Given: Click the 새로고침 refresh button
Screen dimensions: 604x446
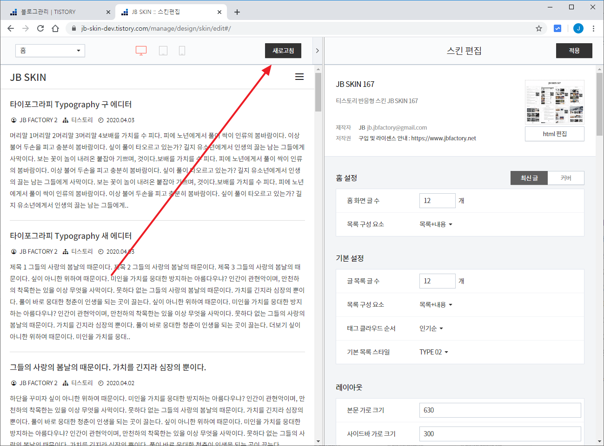Looking at the screenshot, I should click(283, 51).
